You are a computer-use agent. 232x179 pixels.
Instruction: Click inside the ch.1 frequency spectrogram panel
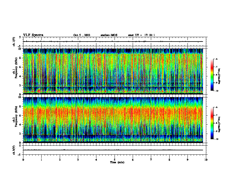[113, 71]
